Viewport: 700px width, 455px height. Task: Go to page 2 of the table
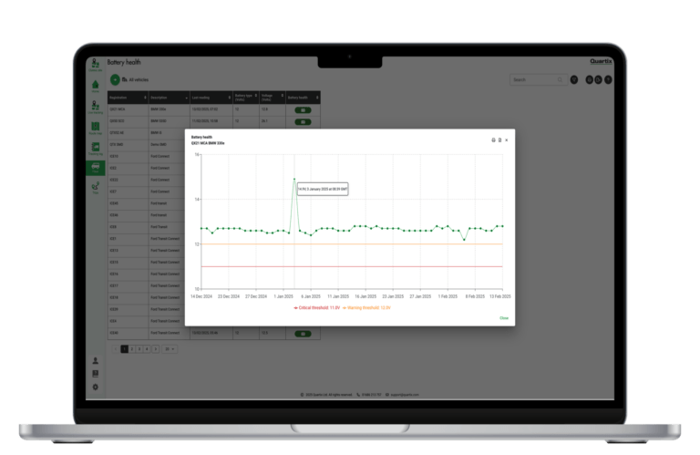point(131,349)
